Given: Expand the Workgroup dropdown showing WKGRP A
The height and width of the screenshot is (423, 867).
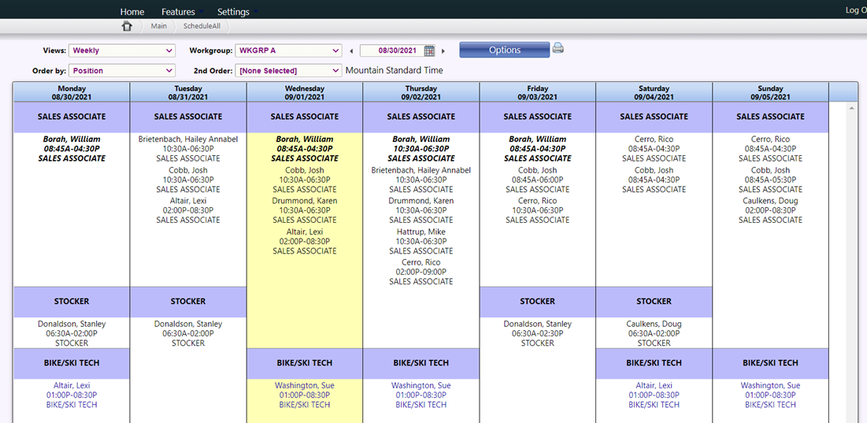Looking at the screenshot, I should point(288,50).
